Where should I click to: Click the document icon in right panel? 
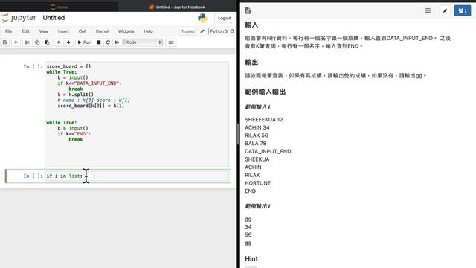click(x=248, y=10)
